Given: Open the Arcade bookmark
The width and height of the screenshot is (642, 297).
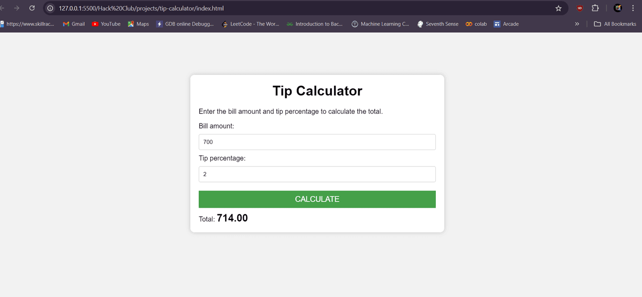Looking at the screenshot, I should tap(506, 24).
